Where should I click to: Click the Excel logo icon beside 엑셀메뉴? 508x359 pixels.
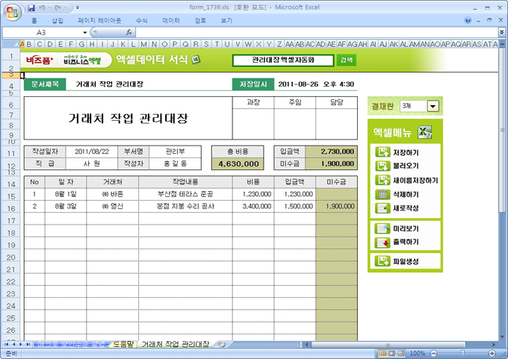tap(425, 132)
